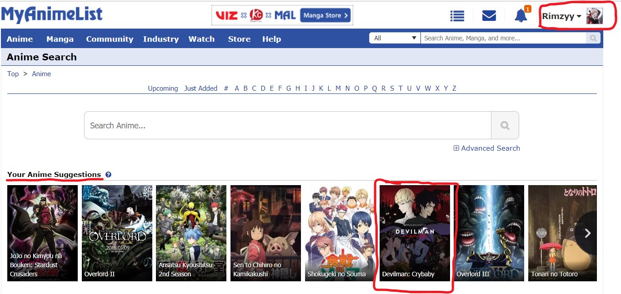
Task: Open the messages envelope icon
Action: [489, 16]
